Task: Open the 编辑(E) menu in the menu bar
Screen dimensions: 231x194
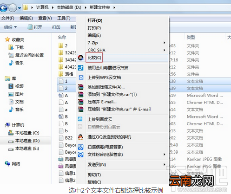Action: [x=26, y=18]
